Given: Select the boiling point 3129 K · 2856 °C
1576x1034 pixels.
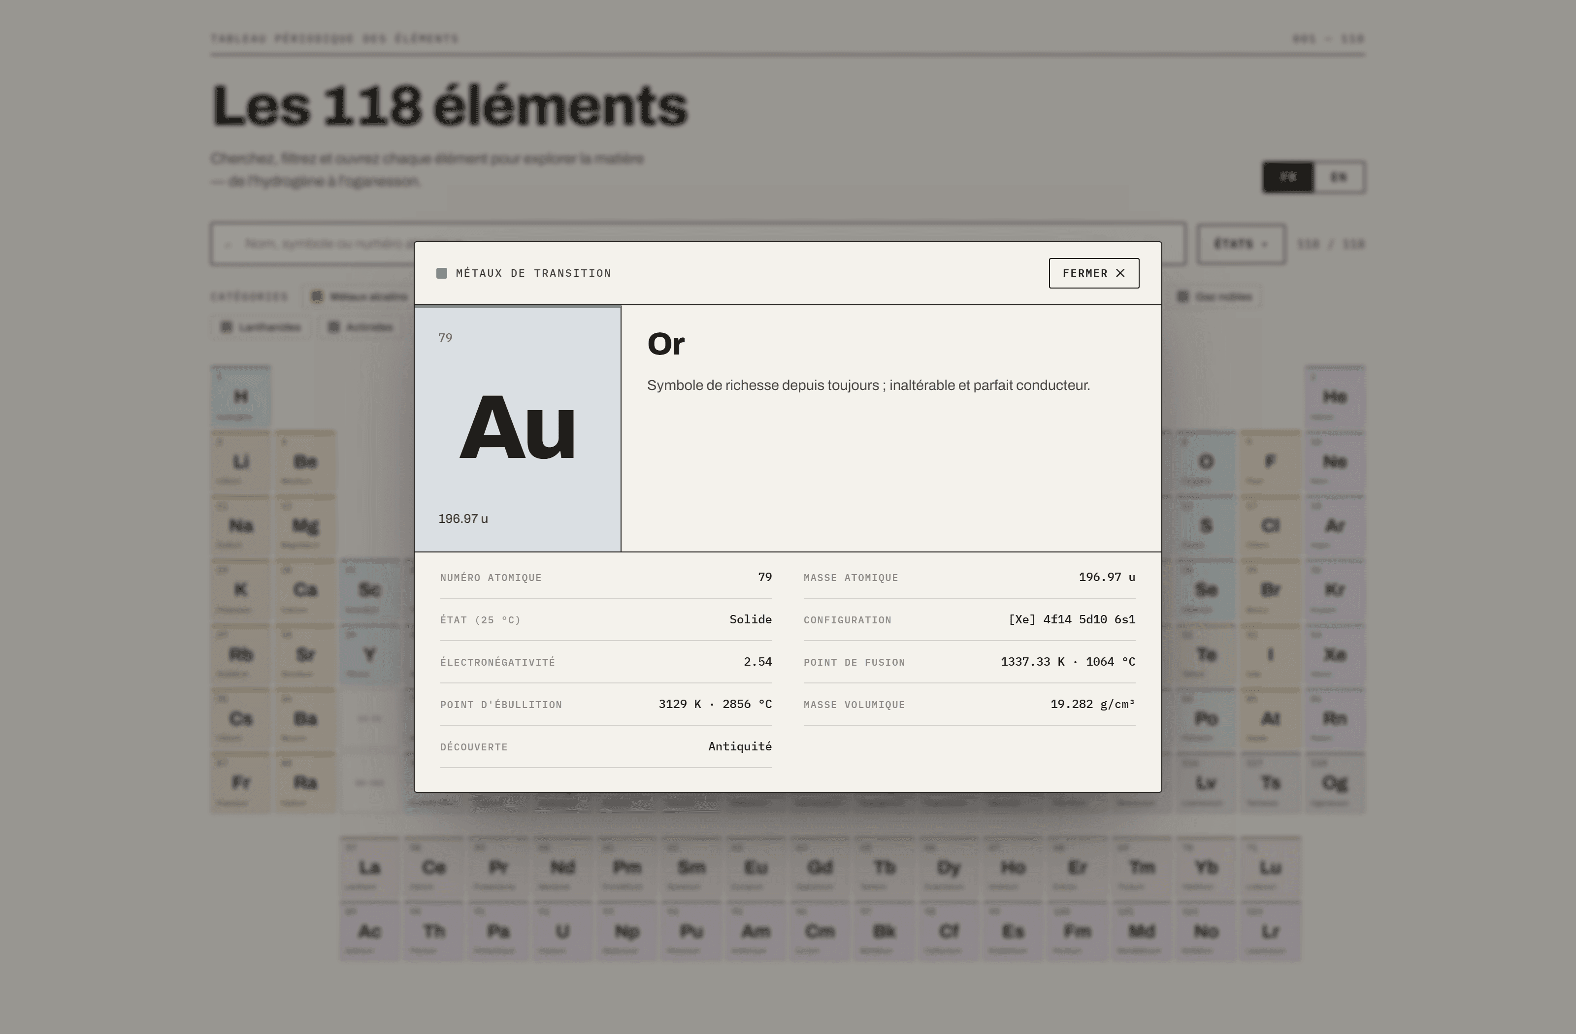Looking at the screenshot, I should pos(715,704).
